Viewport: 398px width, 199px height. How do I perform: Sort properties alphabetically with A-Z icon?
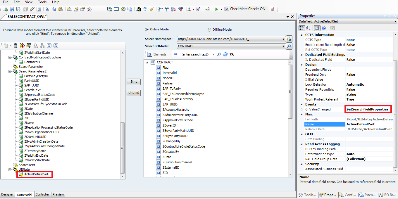[x=308, y=28]
